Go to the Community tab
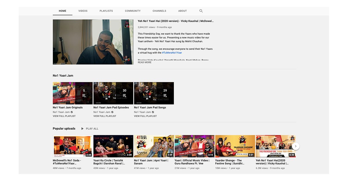This screenshot has height=181, width=347. (x=133, y=11)
